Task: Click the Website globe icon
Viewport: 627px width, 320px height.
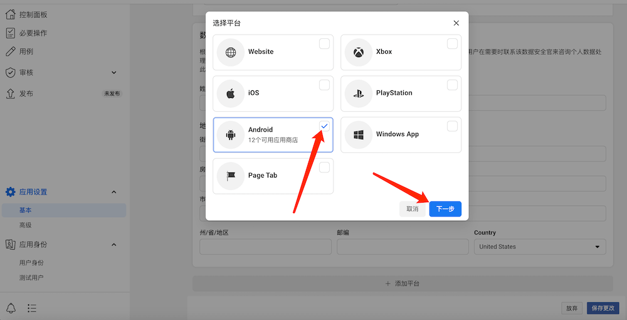Action: click(x=231, y=52)
